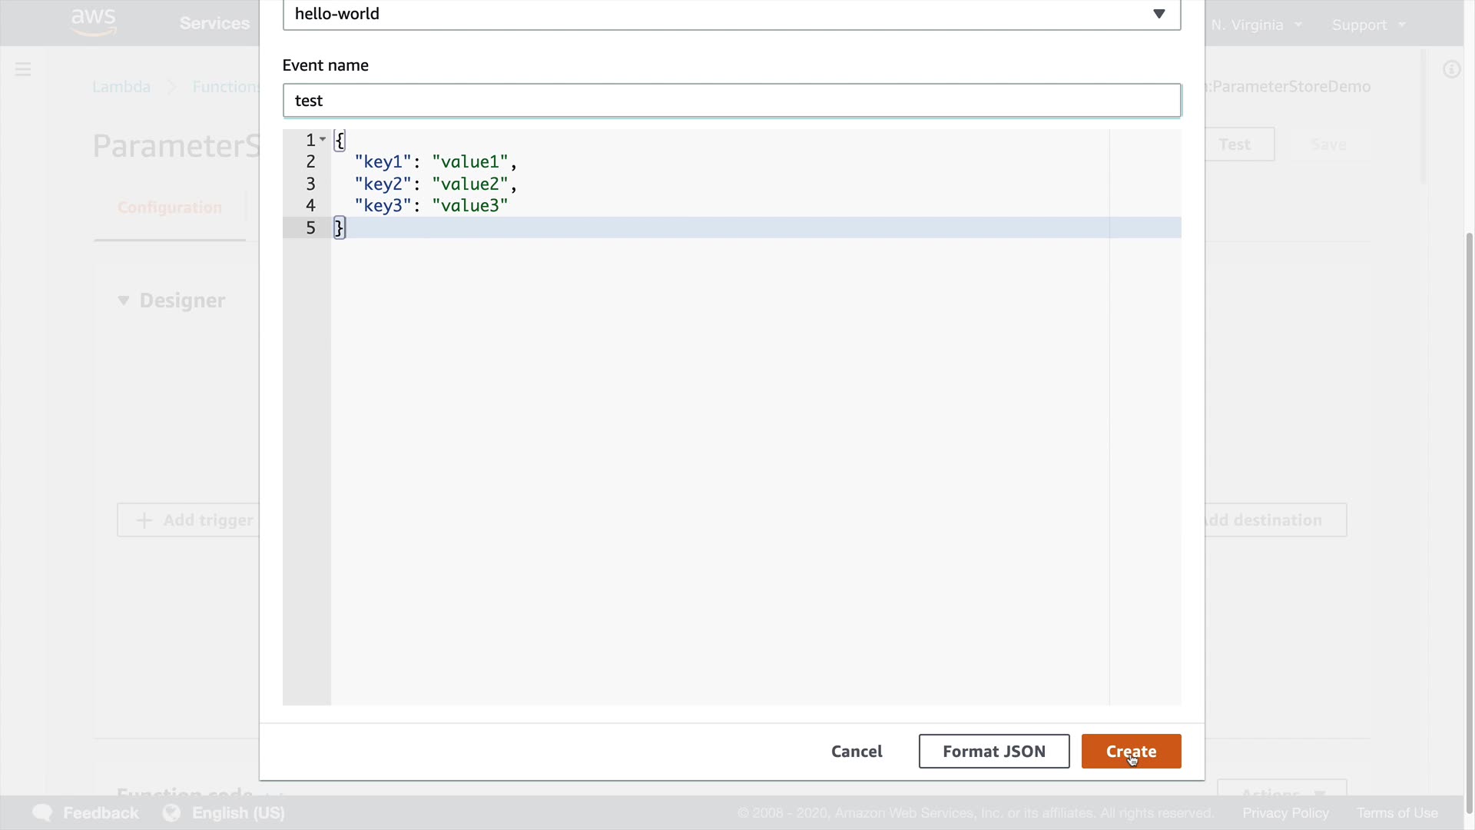Open the Services menu
This screenshot has height=830, width=1475.
214,23
